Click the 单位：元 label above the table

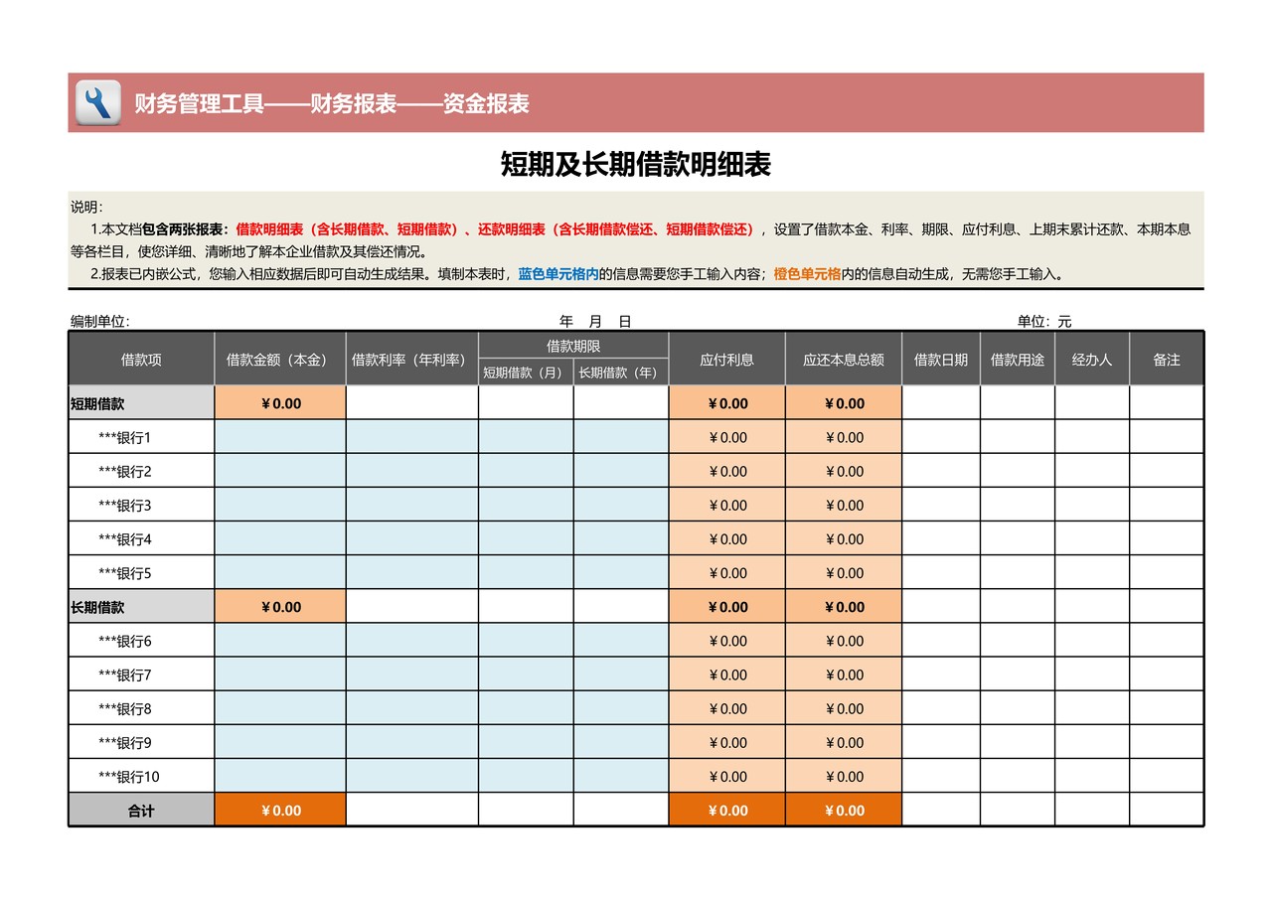click(1042, 321)
